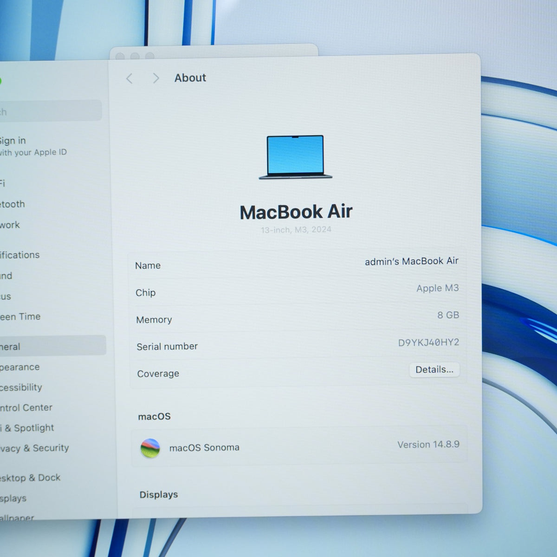Click Sign in with your Apple ID
Image resolution: width=557 pixels, height=557 pixels.
32,146
